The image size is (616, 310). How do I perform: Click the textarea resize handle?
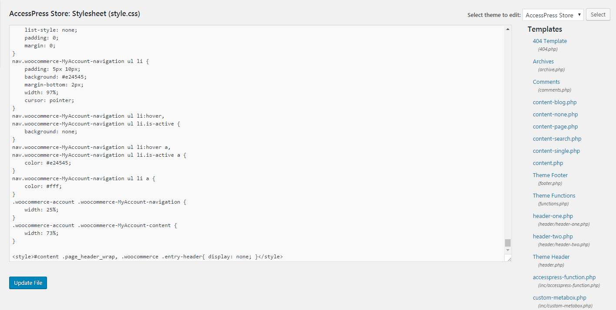click(508, 258)
